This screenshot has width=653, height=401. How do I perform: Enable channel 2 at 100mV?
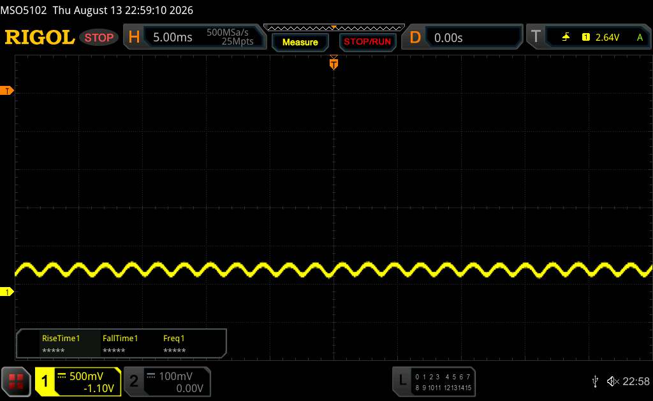click(168, 381)
